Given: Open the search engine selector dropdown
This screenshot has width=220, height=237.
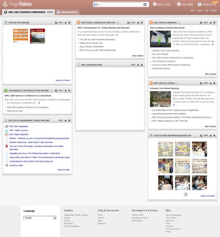Looking at the screenshot, I should 97,4.
